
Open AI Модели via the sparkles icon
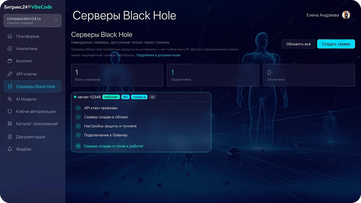point(10,99)
